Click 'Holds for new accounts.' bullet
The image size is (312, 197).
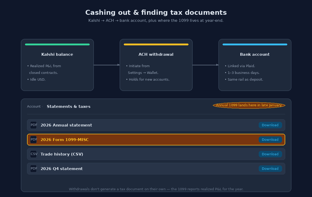pyautogui.click(x=148, y=80)
